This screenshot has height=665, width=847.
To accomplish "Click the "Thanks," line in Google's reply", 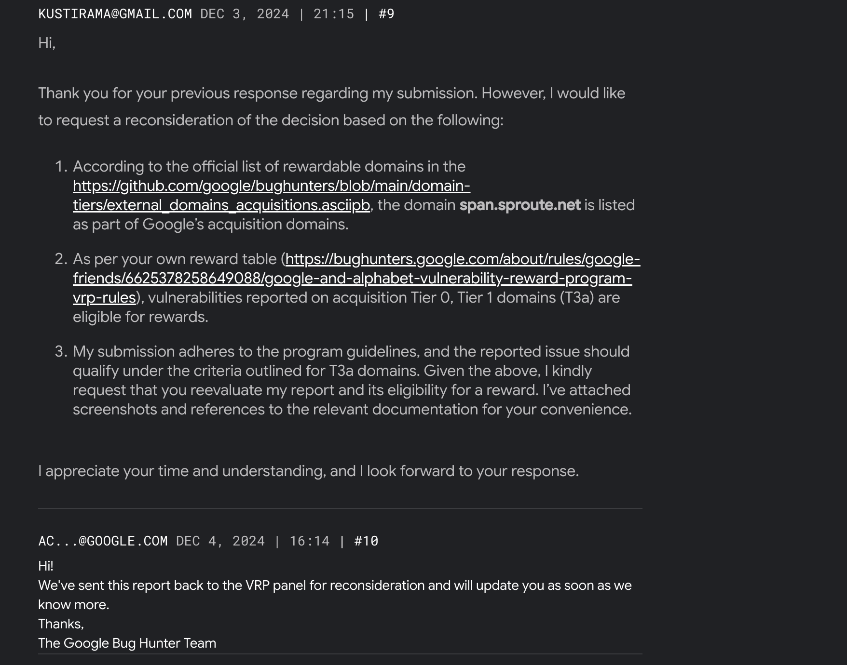I will (61, 624).
